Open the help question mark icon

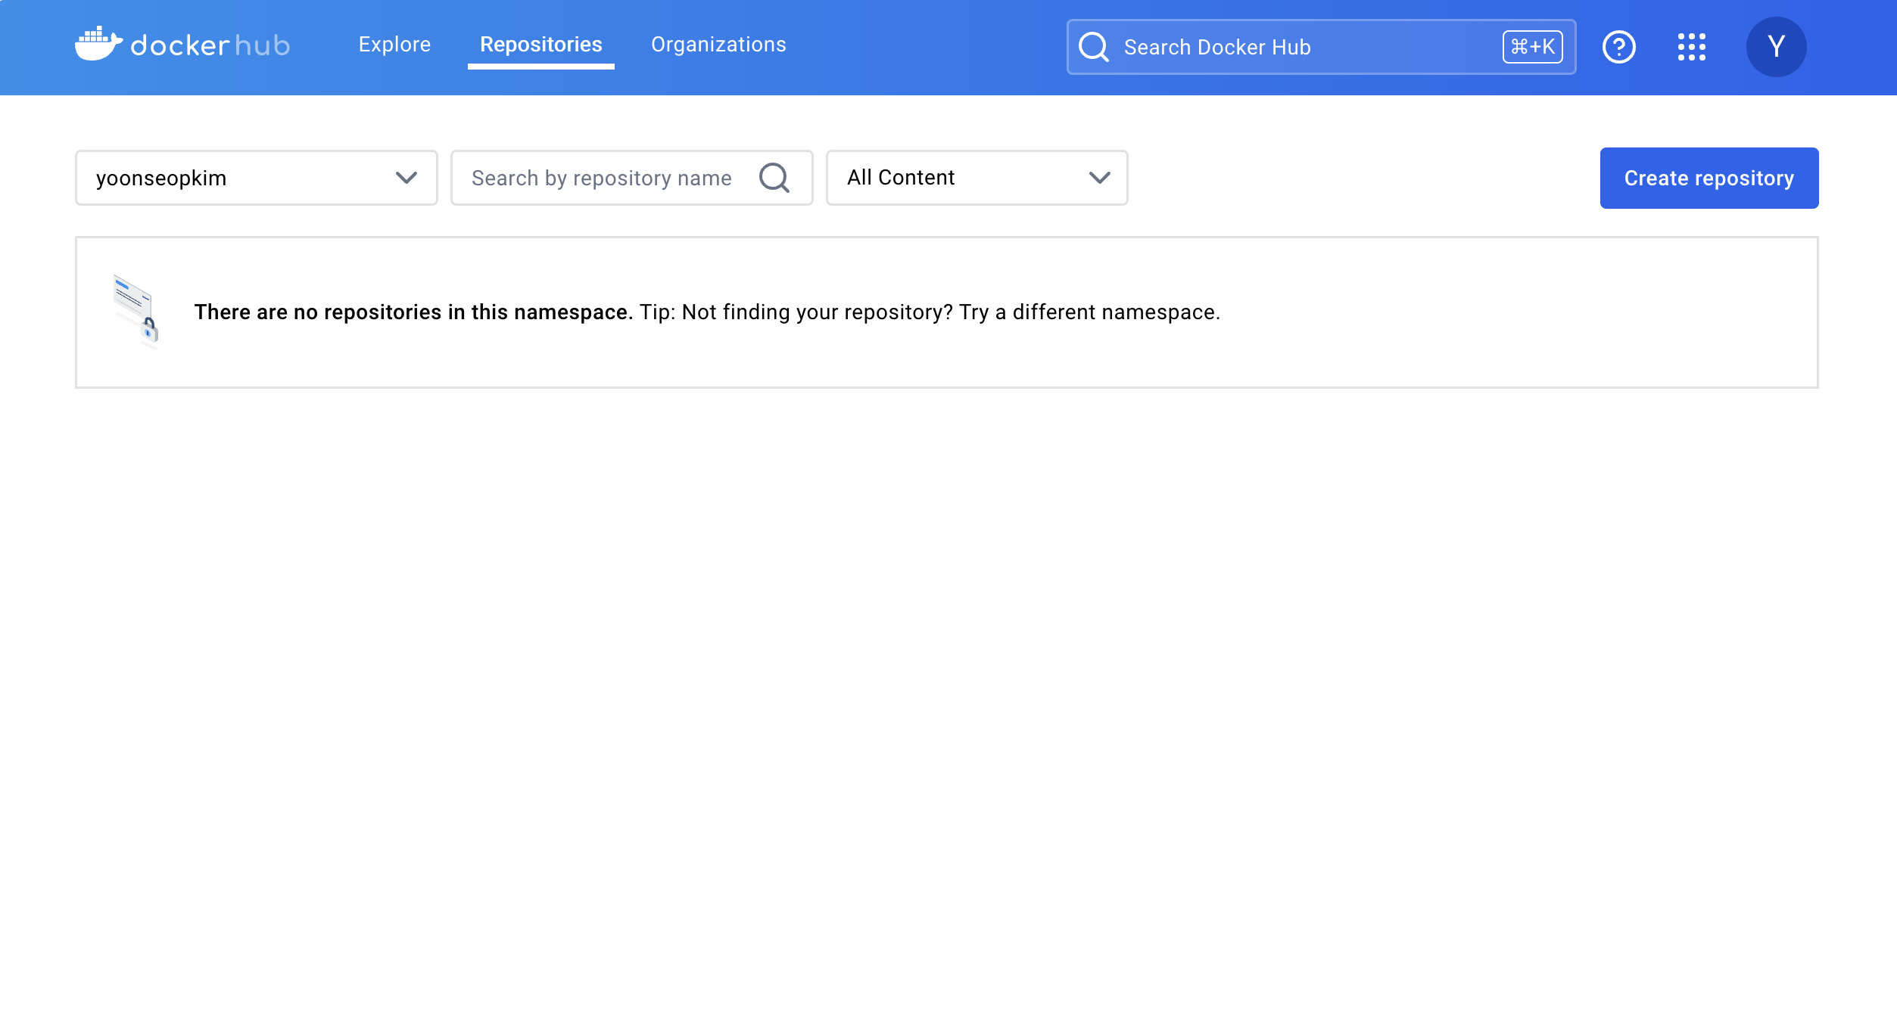tap(1618, 47)
